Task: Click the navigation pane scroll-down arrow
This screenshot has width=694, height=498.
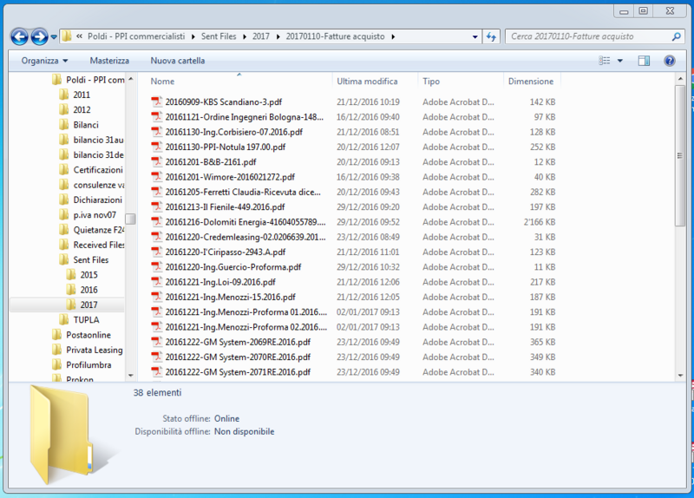Action: tap(131, 376)
